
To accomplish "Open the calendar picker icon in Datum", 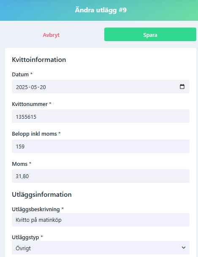I will [182, 87].
